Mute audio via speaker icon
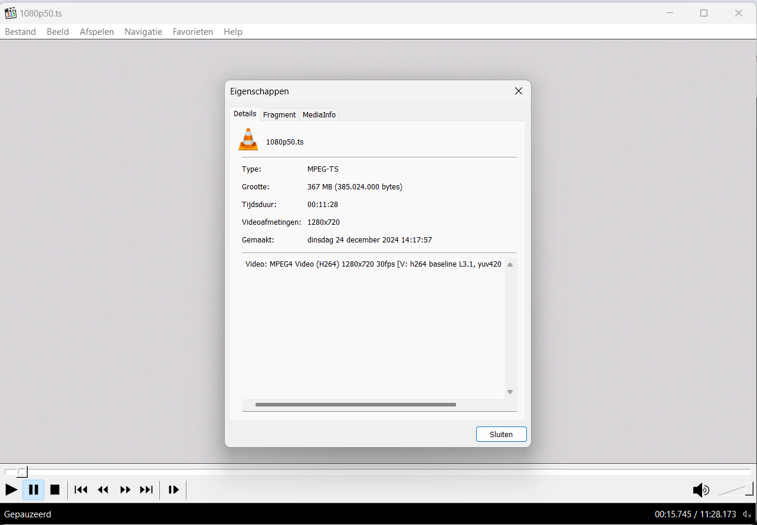Viewport: 757px width, 525px height. [700, 490]
